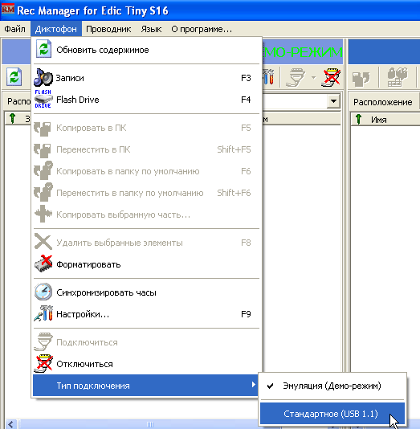Open the location combo box dropdown arrow
Viewport: 420px width, 429px height.
[x=333, y=101]
